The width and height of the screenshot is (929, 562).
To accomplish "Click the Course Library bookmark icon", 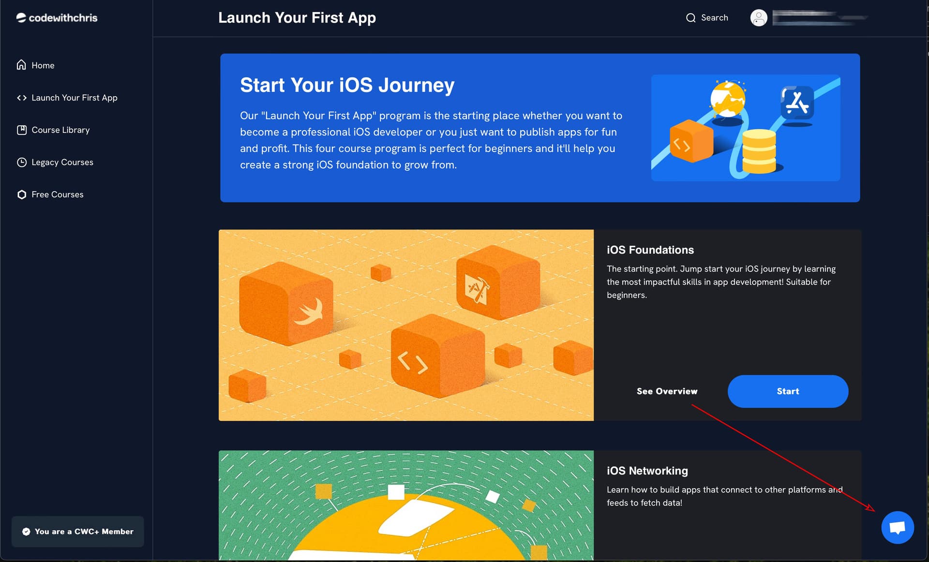I will [x=21, y=130].
